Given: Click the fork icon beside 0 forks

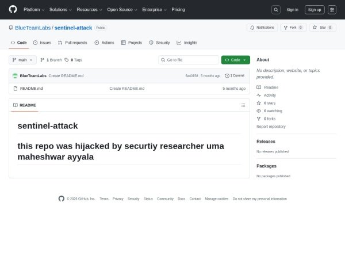Looking at the screenshot, I should (x=259, y=119).
